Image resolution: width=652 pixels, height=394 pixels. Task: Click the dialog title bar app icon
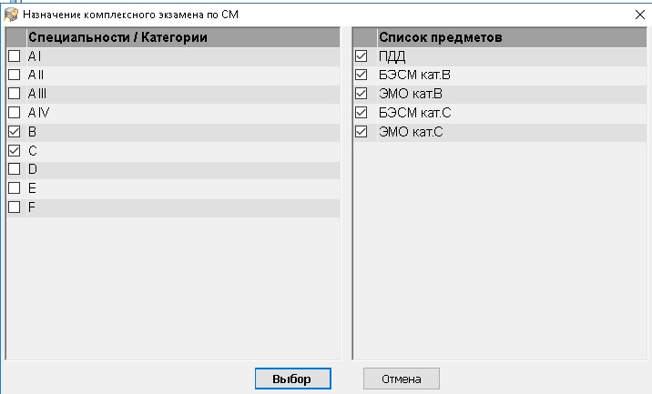(x=11, y=15)
